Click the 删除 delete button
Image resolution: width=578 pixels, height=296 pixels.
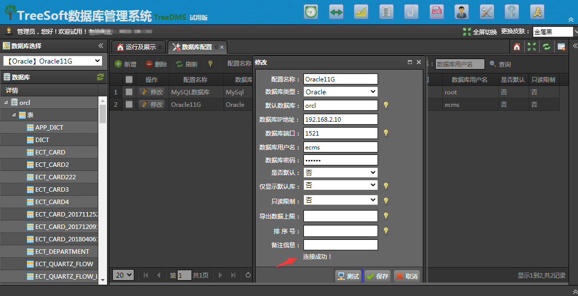click(156, 64)
